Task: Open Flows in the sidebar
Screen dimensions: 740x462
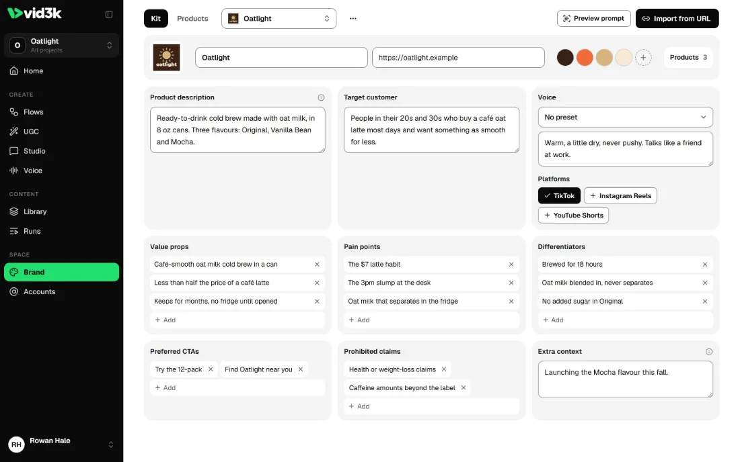Action: tap(61, 112)
